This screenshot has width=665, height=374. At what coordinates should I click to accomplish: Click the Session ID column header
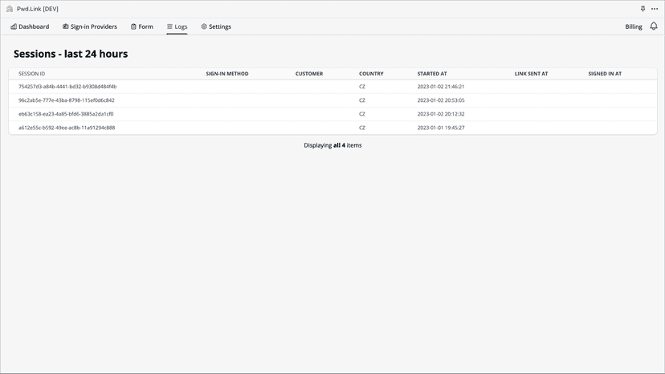[x=32, y=74]
